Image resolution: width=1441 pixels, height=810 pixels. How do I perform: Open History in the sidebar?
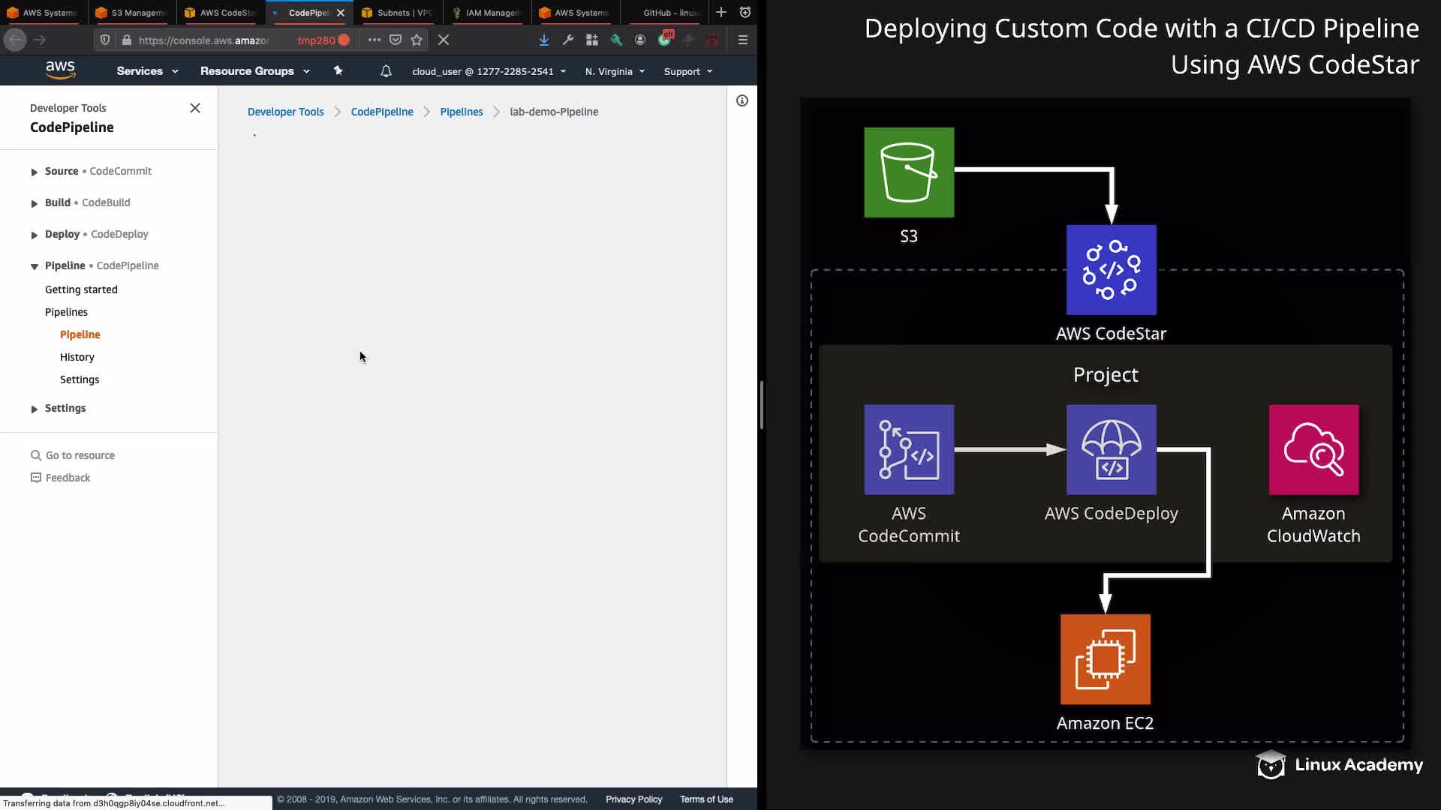77,357
